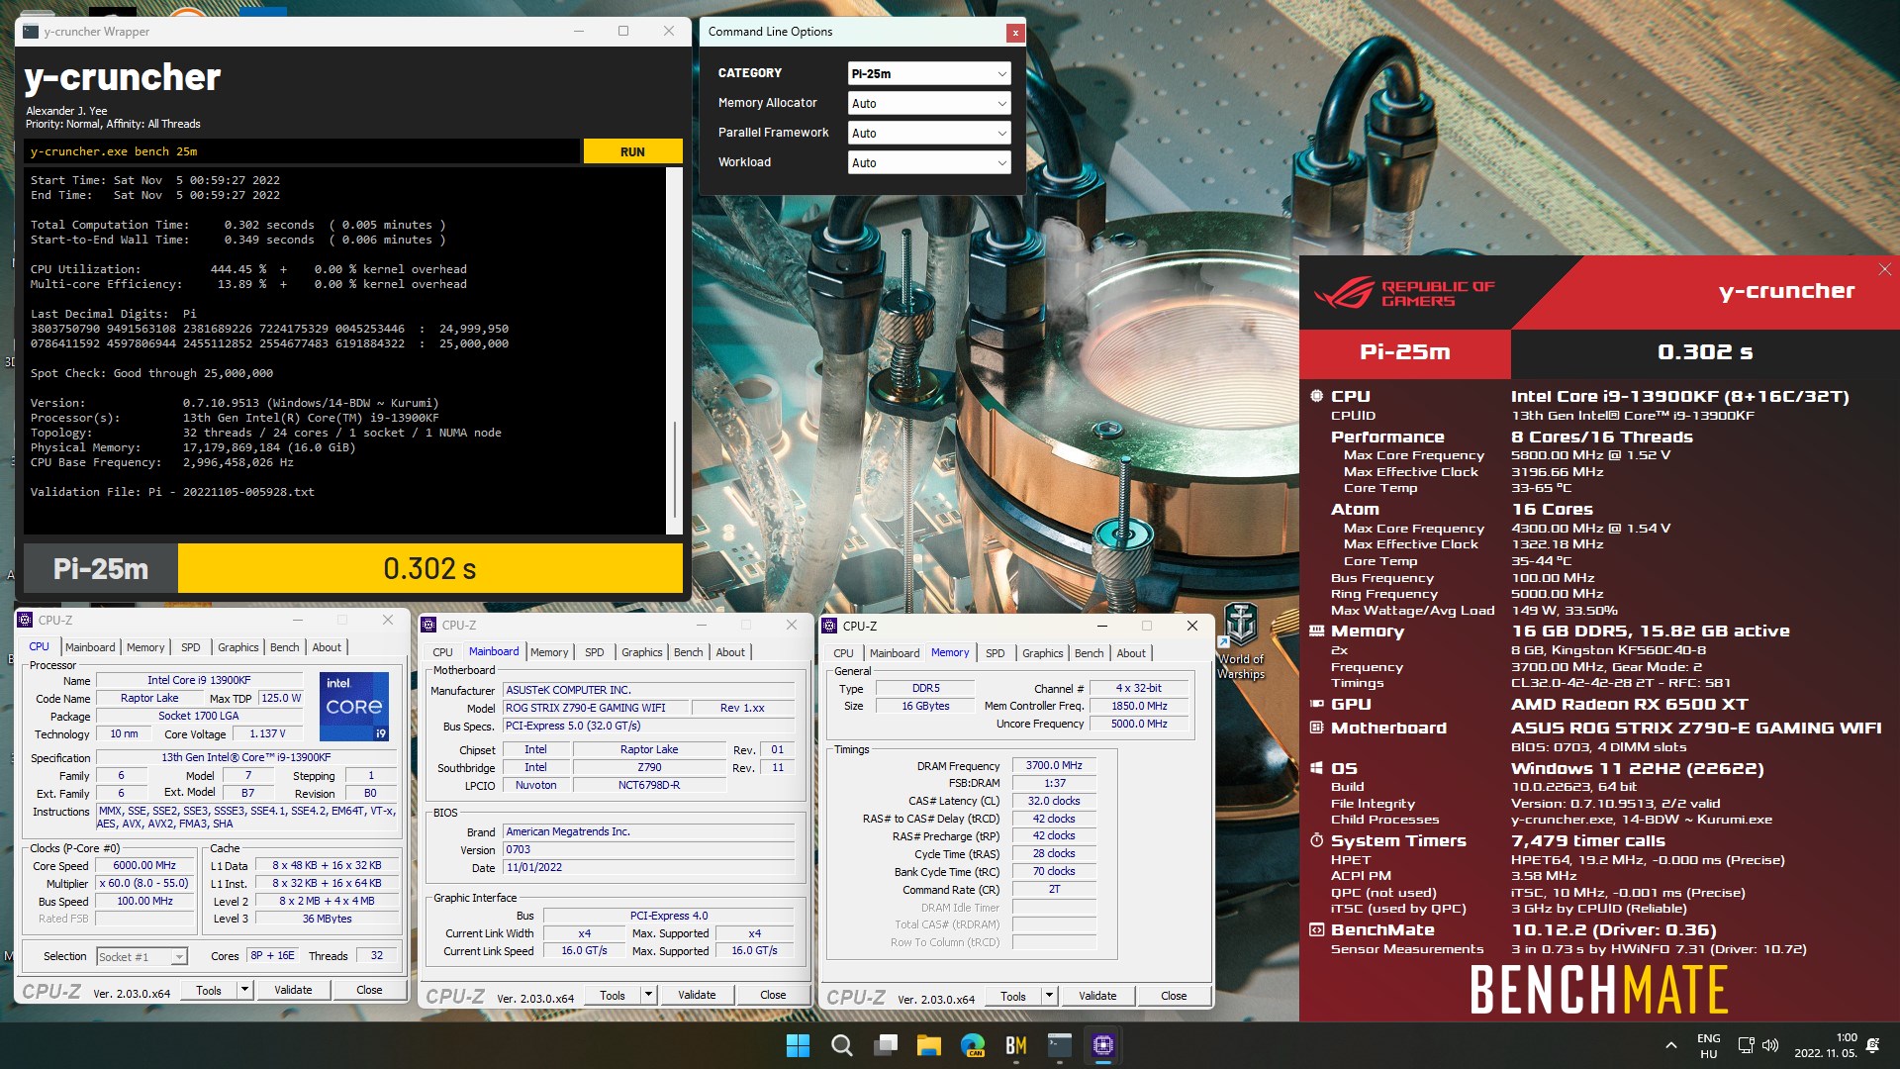Click the CPU-Z chip icon on taskbar
Screen dimensions: 1900x1069
coord(1103,1045)
